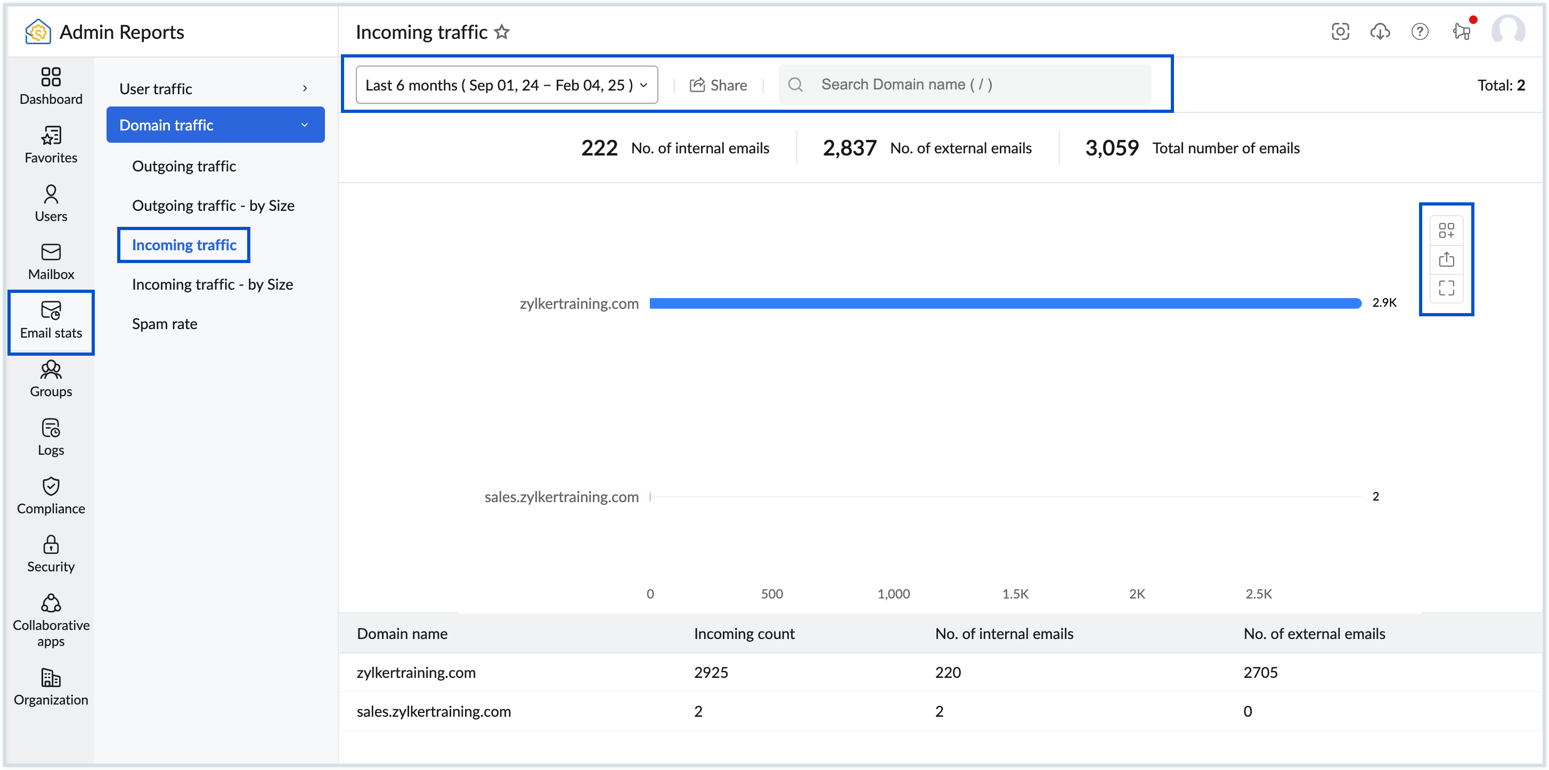Expand the chart using fullscreen icon

[1447, 288]
